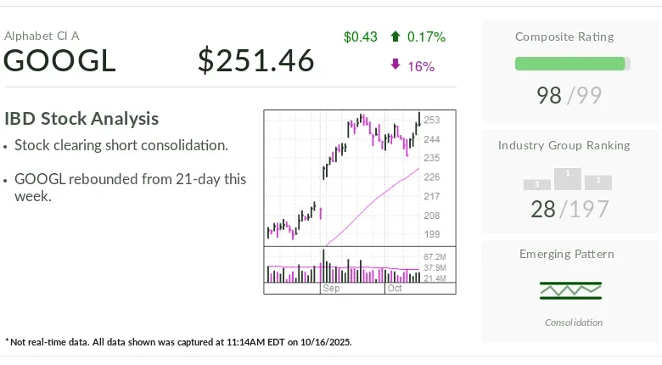The image size is (662, 365).
Task: Click the Industry Group Ranking label
Action: (x=564, y=145)
